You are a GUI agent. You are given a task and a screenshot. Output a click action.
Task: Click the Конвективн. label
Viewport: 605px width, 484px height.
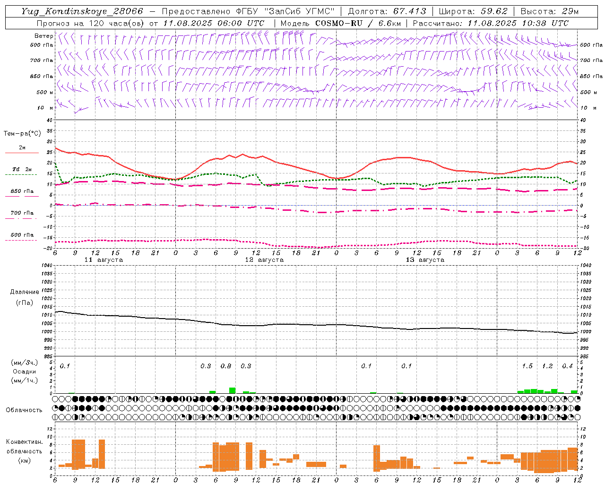click(x=24, y=442)
